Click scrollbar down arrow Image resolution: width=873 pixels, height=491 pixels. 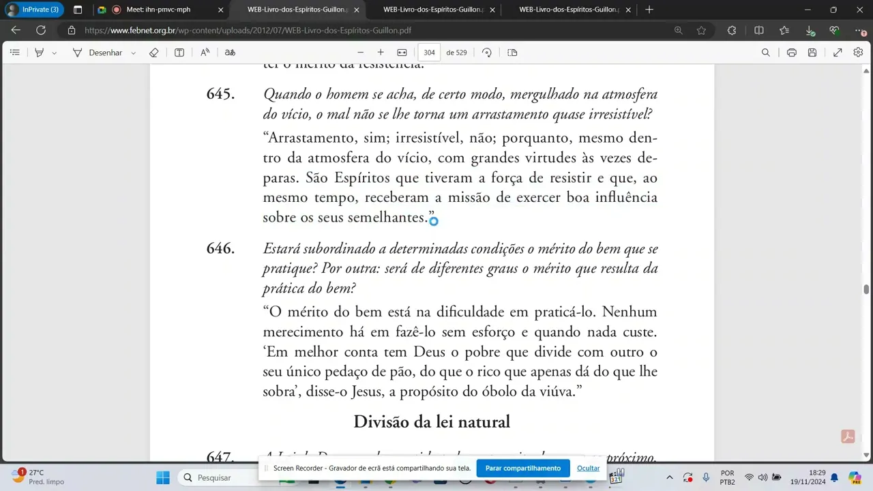pos(866,455)
